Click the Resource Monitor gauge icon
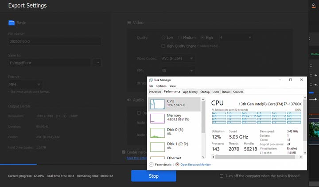Image resolution: width=319 pixels, height=187 pixels. pyautogui.click(x=177, y=165)
